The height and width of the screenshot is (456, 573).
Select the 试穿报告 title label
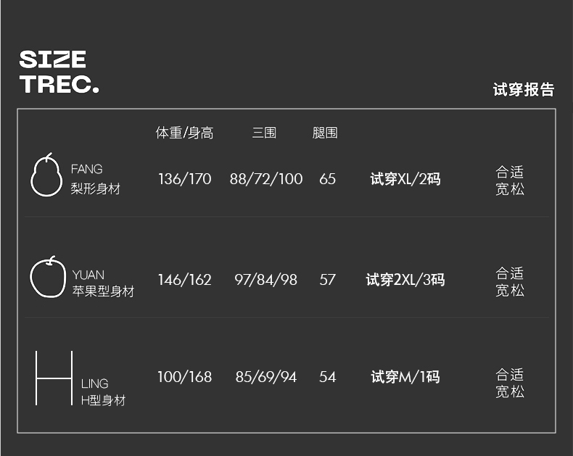[x=523, y=89]
